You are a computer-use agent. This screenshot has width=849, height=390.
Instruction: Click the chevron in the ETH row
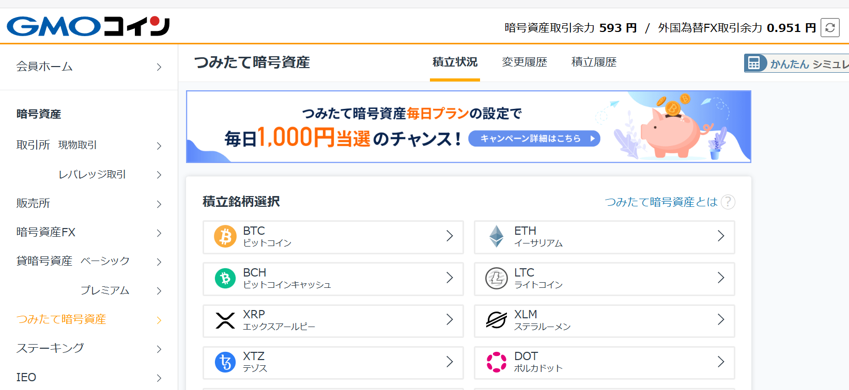[721, 236]
